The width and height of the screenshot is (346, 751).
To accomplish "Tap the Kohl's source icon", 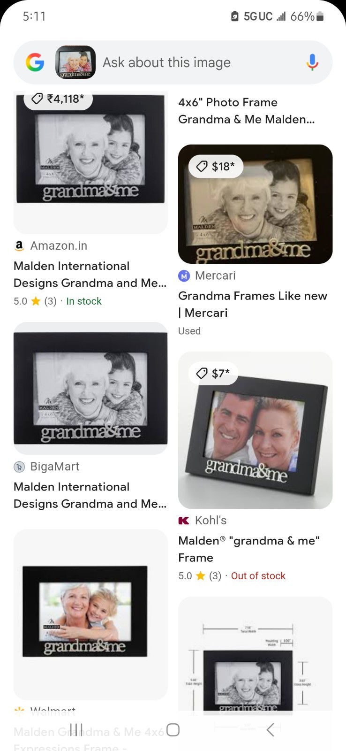I will 184,521.
